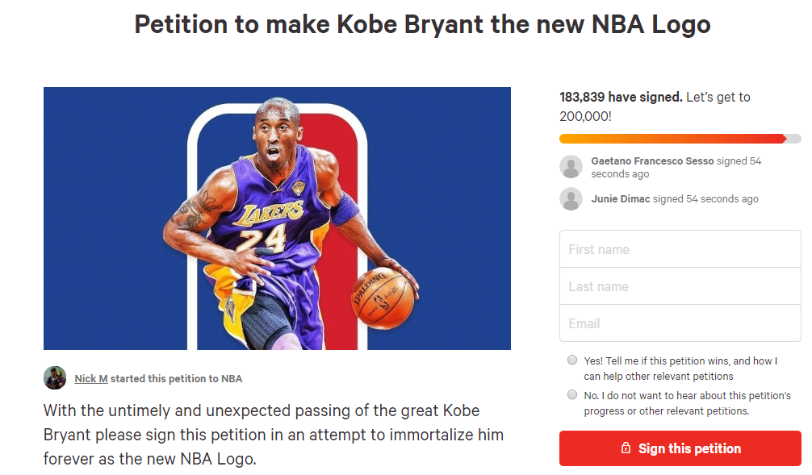The width and height of the screenshot is (812, 475).
Task: Select the "Yes! Tell me" radio option
Action: [572, 360]
